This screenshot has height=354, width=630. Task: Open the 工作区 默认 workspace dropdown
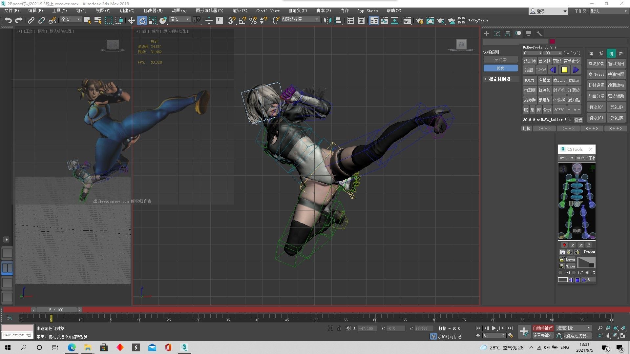coord(609,11)
